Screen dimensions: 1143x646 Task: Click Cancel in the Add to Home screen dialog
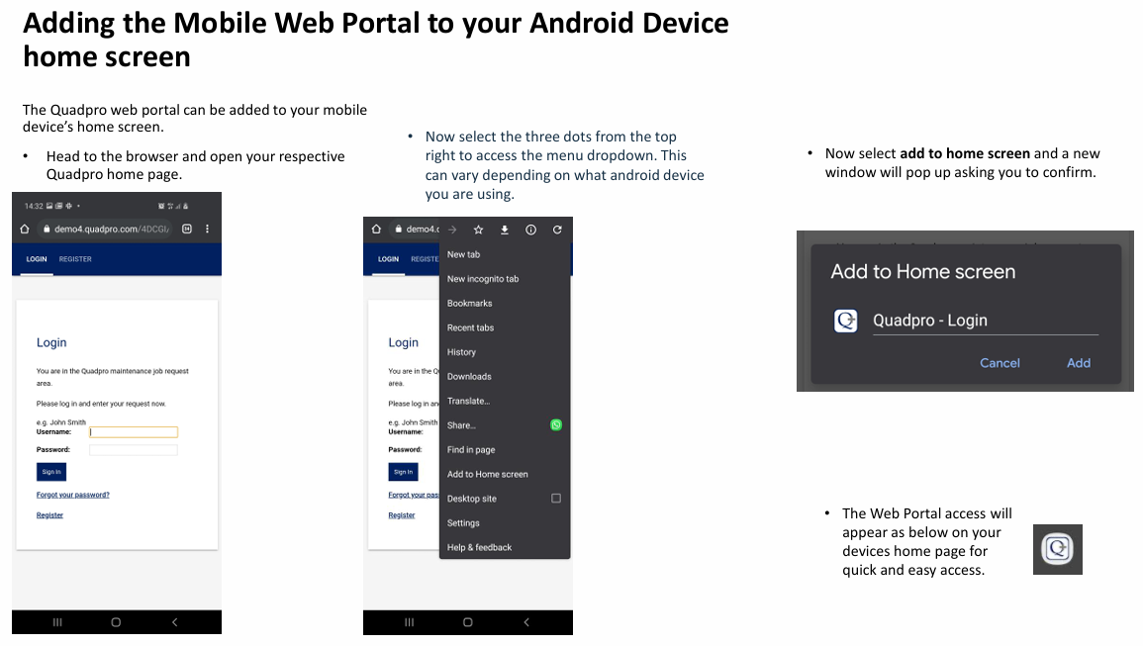coord(1000,363)
